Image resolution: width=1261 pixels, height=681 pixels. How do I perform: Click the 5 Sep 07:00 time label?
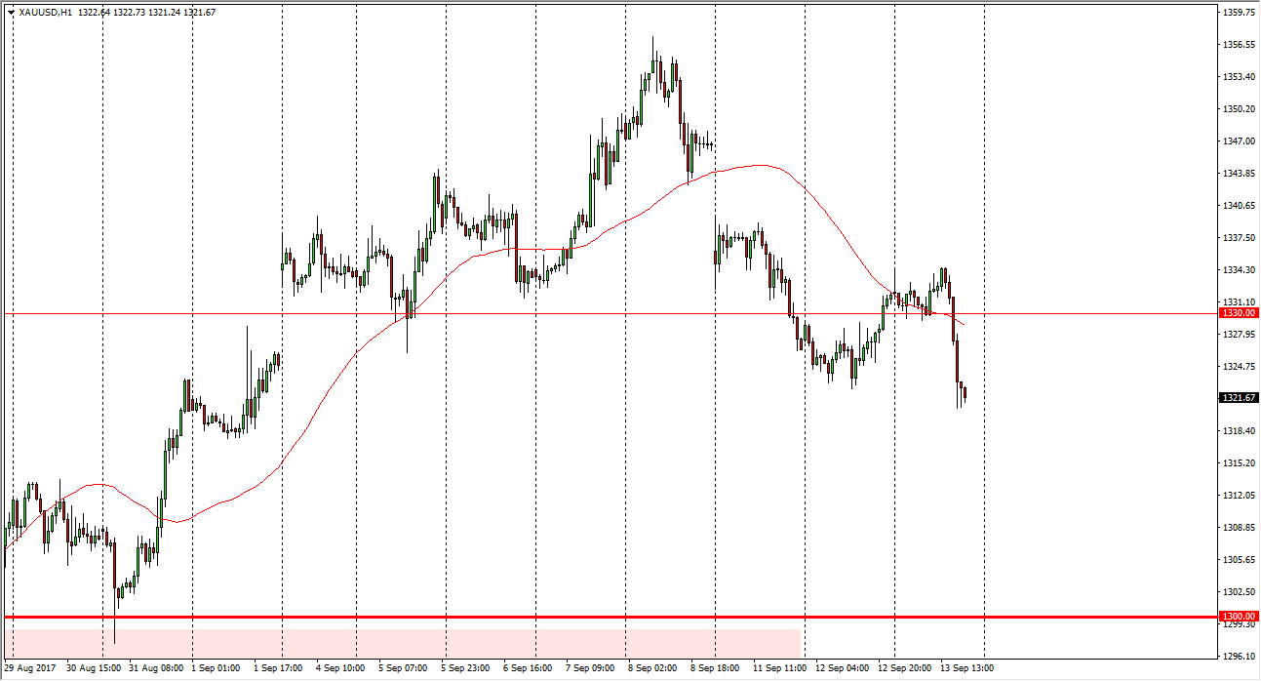point(403,668)
